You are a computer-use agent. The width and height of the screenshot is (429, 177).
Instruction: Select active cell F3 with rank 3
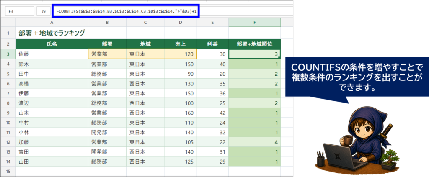254,54
